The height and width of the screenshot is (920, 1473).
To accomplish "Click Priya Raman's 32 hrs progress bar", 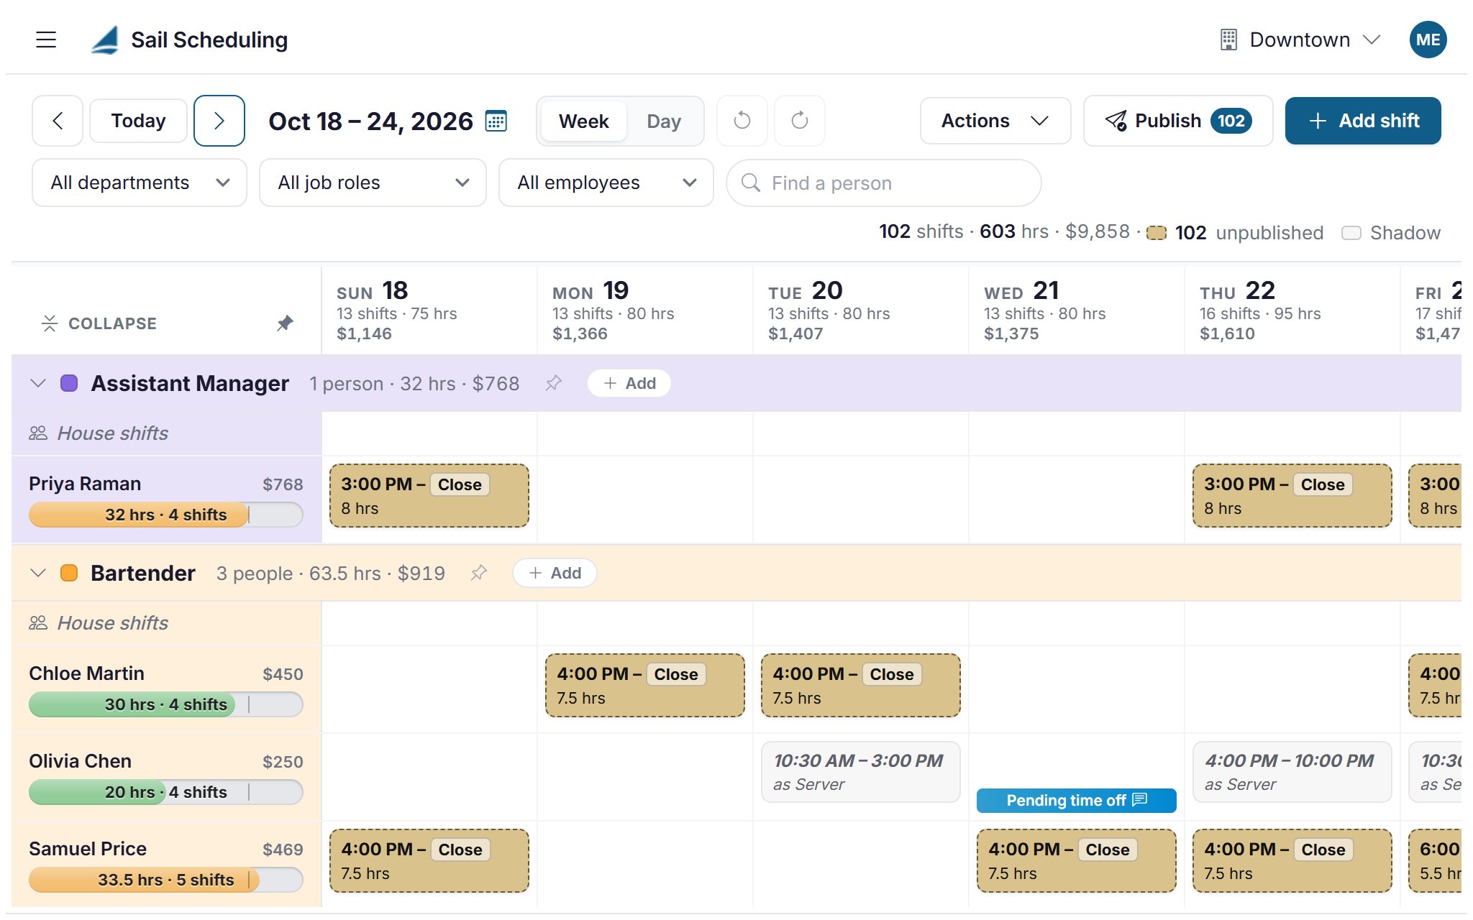I will click(165, 515).
